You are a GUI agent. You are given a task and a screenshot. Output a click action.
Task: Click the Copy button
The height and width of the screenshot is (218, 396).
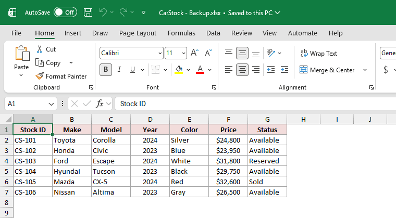48,62
